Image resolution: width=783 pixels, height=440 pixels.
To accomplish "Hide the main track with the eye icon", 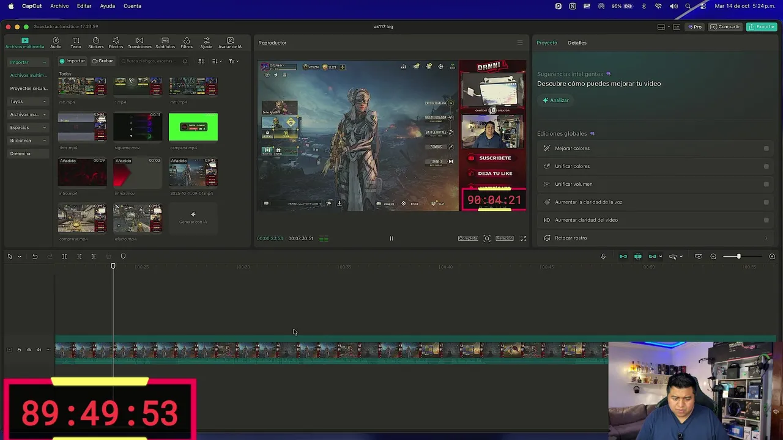I will click(29, 350).
